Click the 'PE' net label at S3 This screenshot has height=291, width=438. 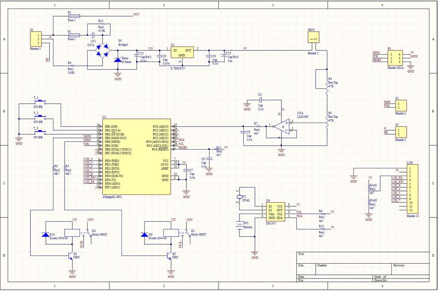click(386, 132)
